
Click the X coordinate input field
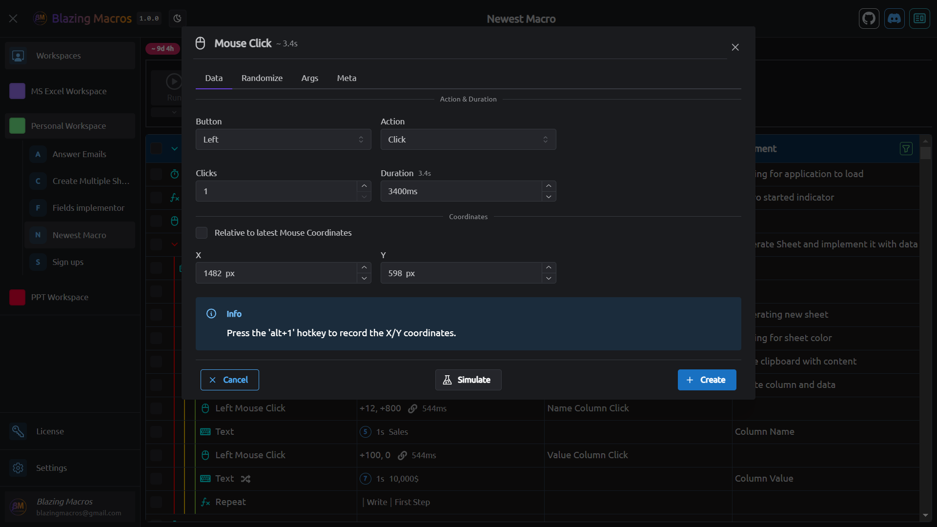click(x=276, y=273)
